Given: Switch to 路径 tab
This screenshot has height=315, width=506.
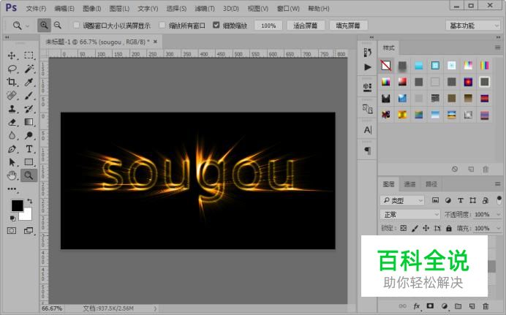Looking at the screenshot, I should pos(431,184).
